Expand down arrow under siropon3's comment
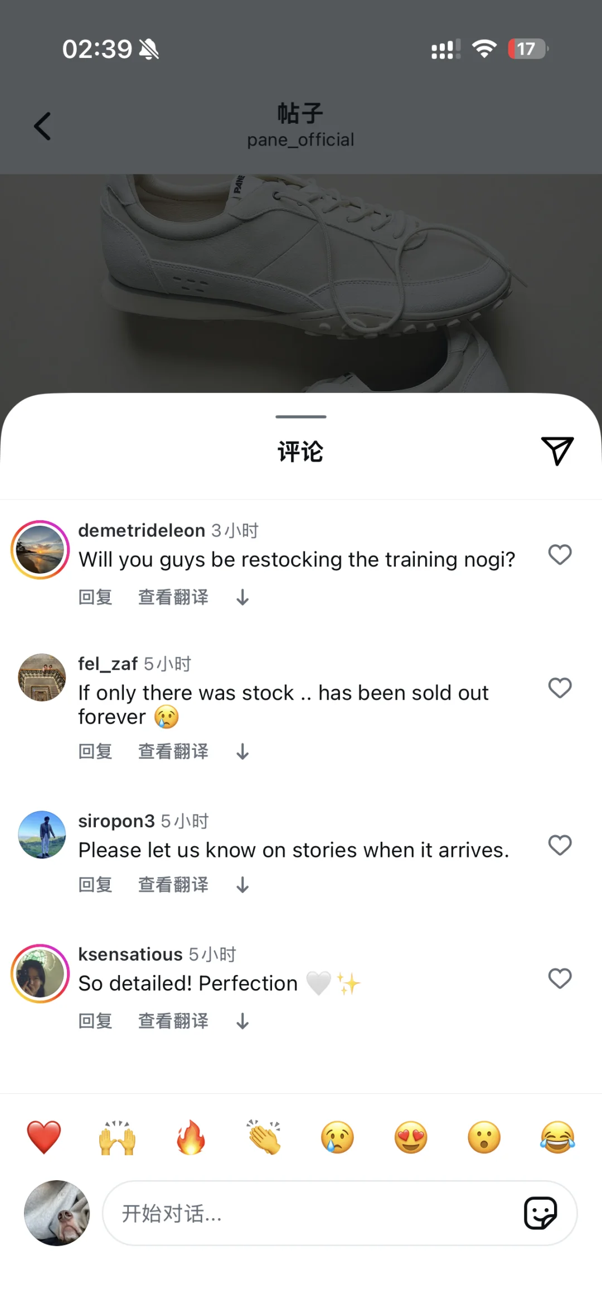Image resolution: width=602 pixels, height=1309 pixels. (242, 885)
